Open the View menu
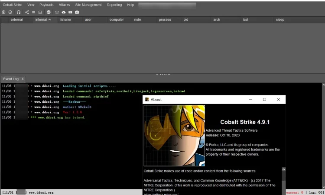The height and width of the screenshot is (195, 325). click(31, 5)
